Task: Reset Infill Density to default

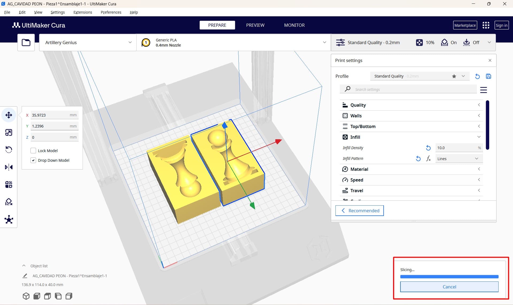Action: [428, 148]
